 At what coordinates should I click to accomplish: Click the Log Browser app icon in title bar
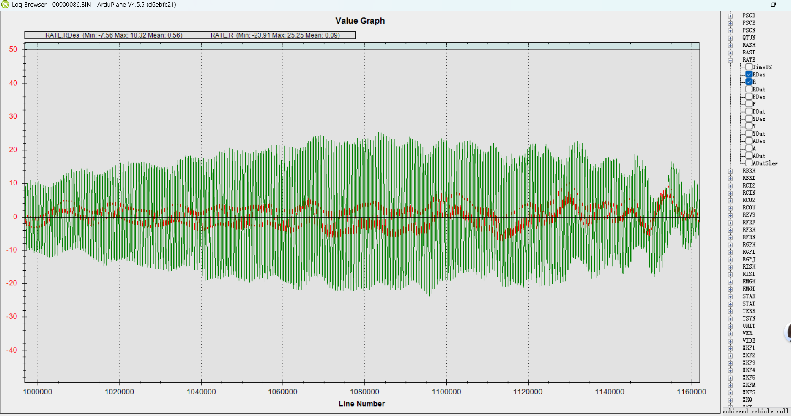tap(5, 5)
